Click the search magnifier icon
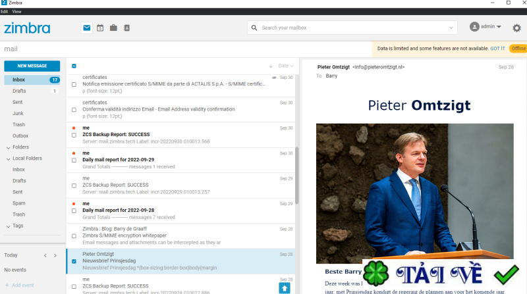Screen dimensions: 527x294 pyautogui.click(x=254, y=28)
